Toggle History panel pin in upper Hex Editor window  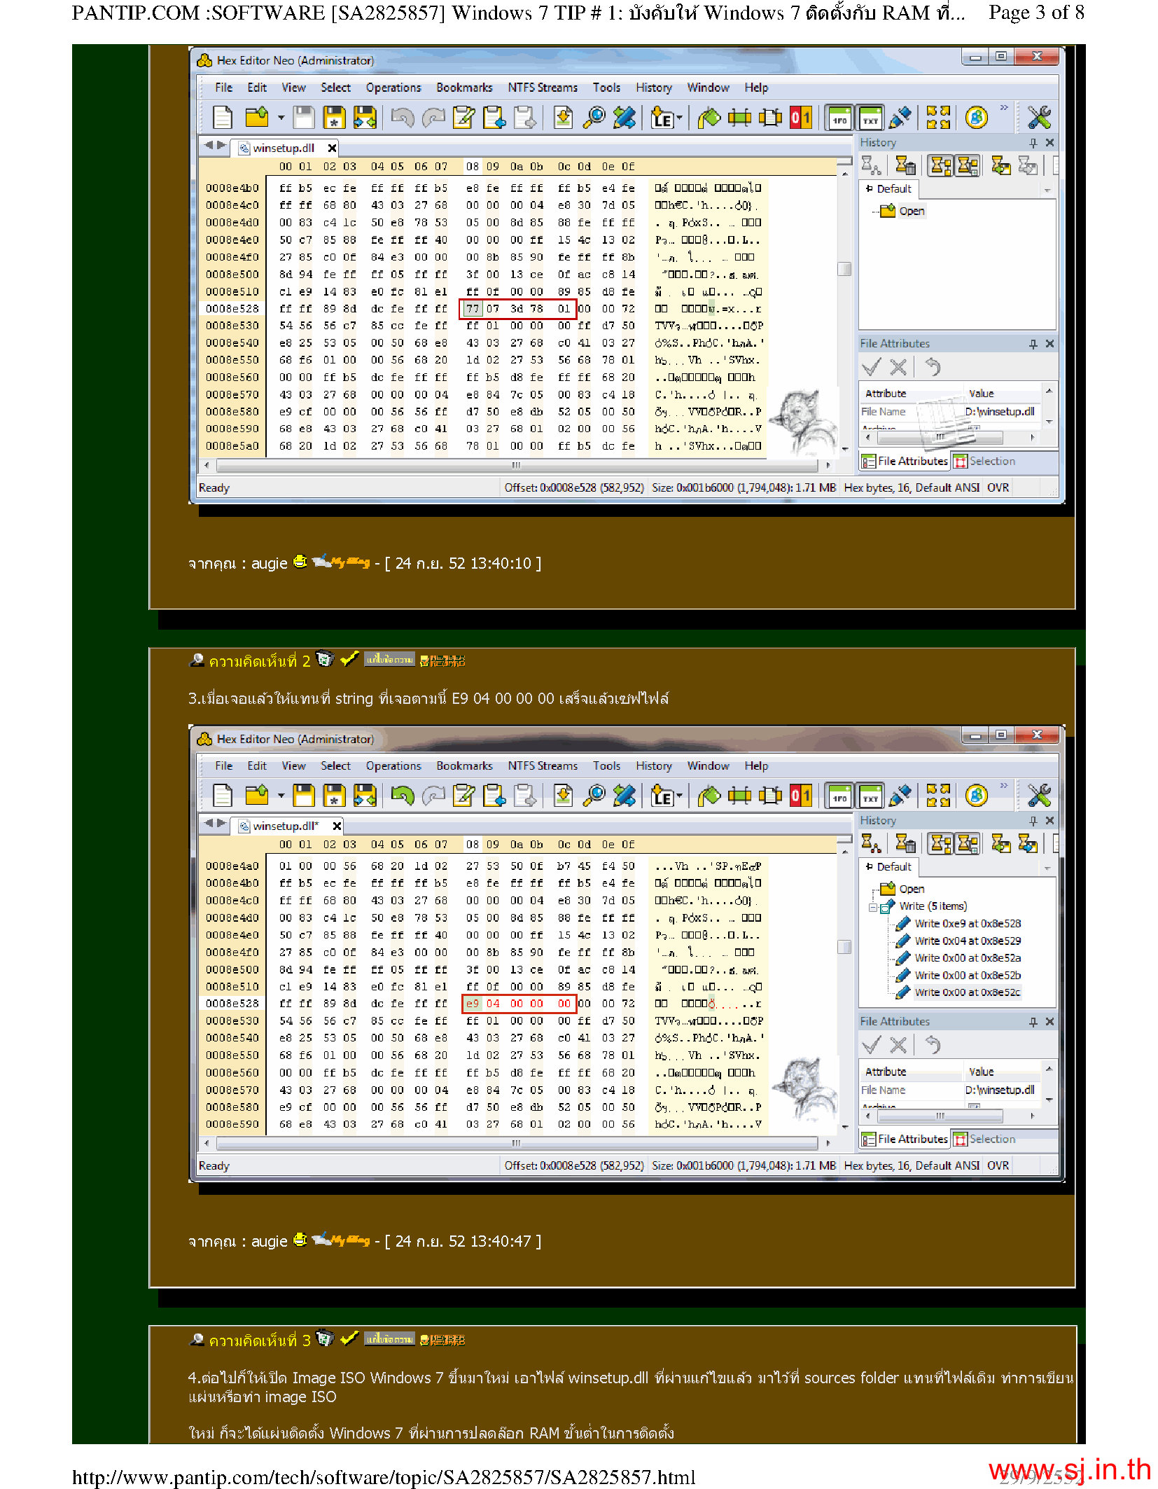click(x=1033, y=143)
